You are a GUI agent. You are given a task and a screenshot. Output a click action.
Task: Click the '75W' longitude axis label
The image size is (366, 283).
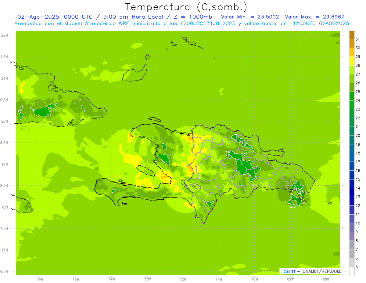76,279
